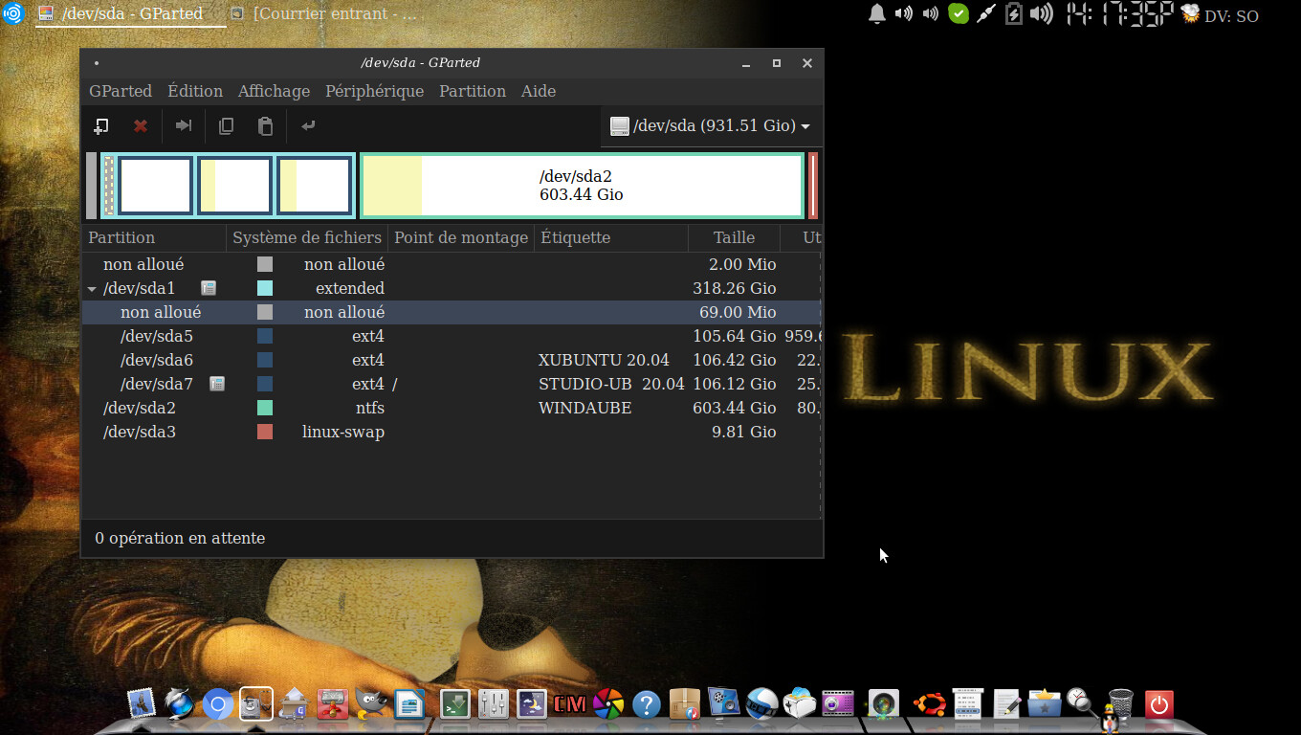Select the /dev/sda6 XUBUNTU 20.04 row
This screenshot has height=735, width=1301.
click(x=452, y=360)
